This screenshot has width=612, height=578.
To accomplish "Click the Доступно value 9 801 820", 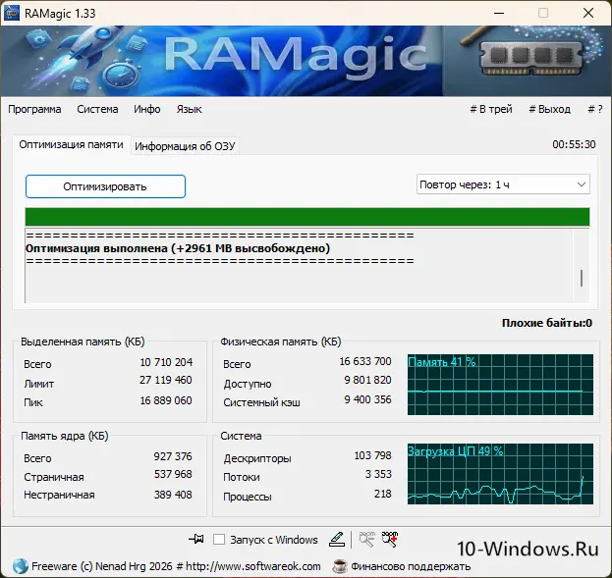I will [367, 381].
